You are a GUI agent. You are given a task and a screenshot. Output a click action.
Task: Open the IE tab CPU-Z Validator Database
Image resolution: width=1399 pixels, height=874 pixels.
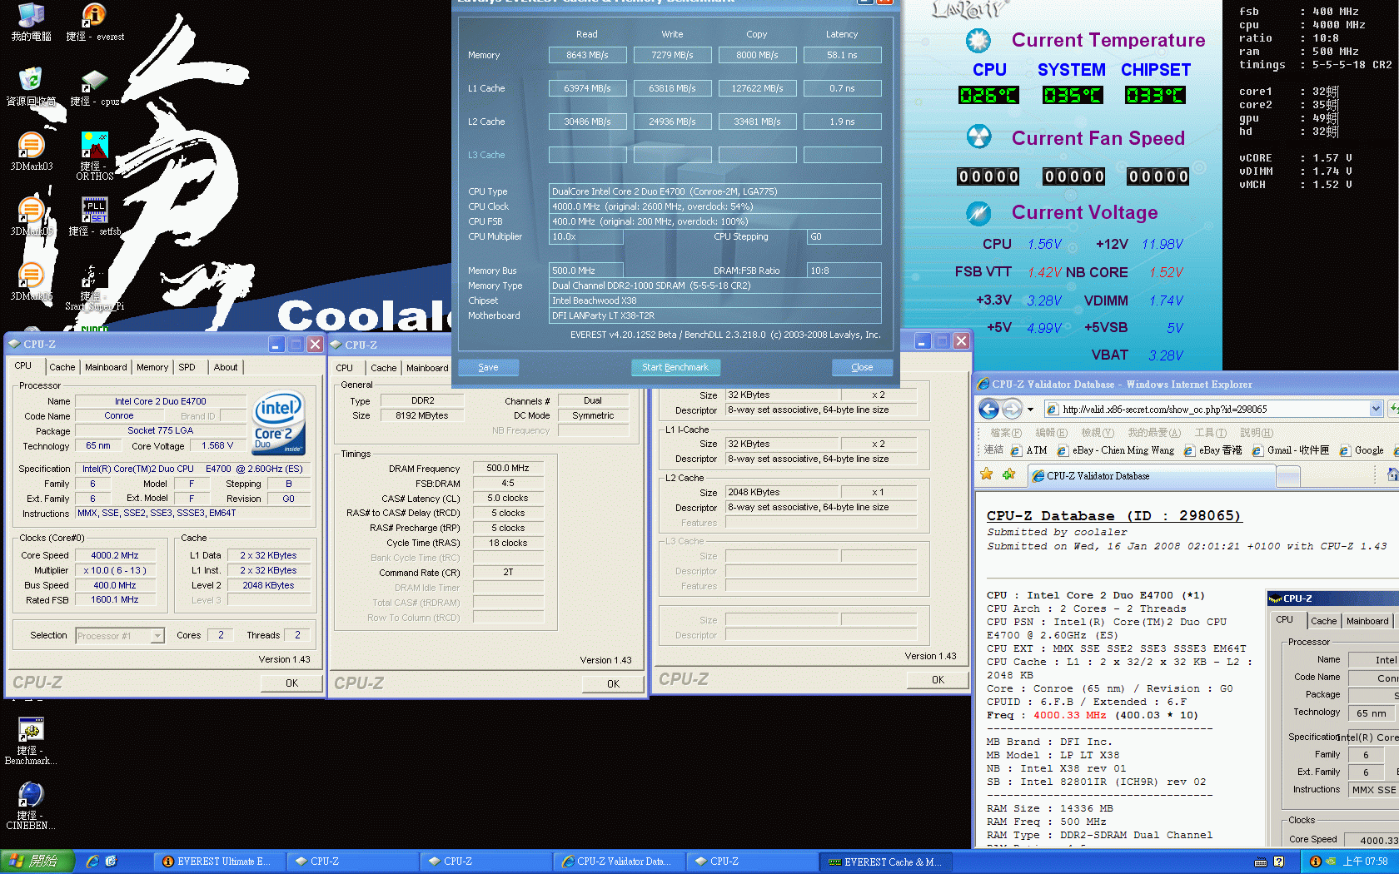[1153, 476]
